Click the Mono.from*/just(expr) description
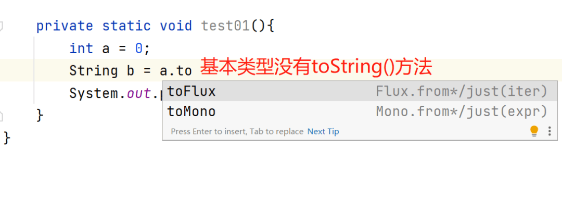 click(462, 112)
